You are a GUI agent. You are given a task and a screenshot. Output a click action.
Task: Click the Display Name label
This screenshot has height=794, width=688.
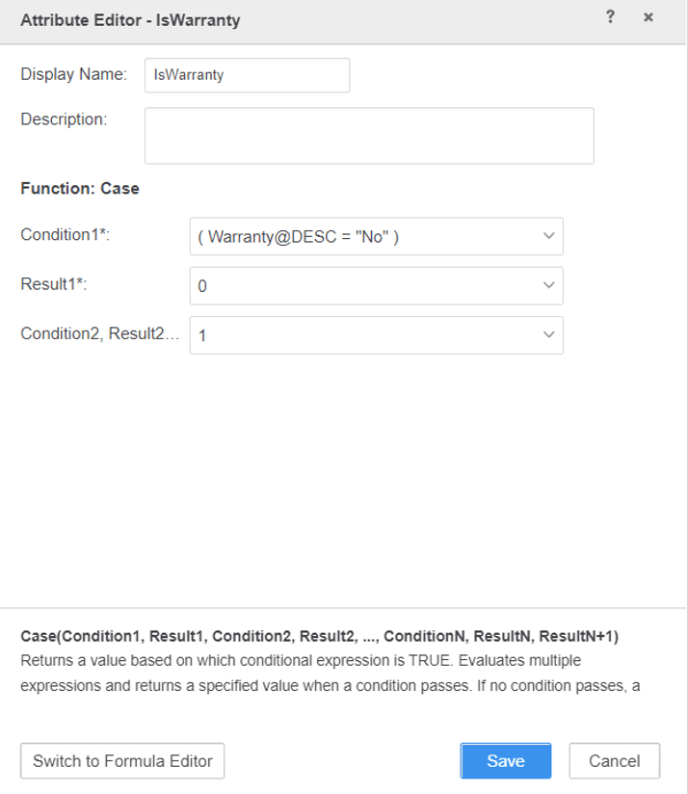pos(73,74)
